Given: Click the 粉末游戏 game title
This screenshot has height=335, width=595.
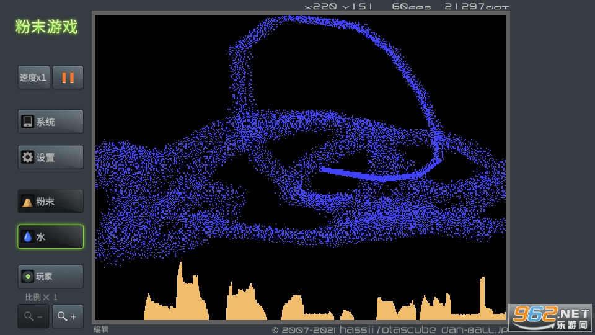Looking at the screenshot, I should [46, 27].
